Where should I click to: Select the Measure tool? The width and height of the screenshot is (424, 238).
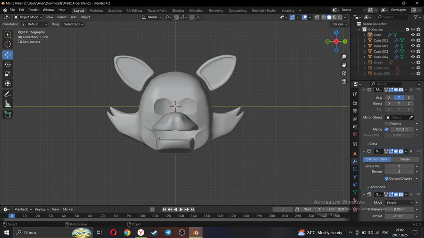8,104
